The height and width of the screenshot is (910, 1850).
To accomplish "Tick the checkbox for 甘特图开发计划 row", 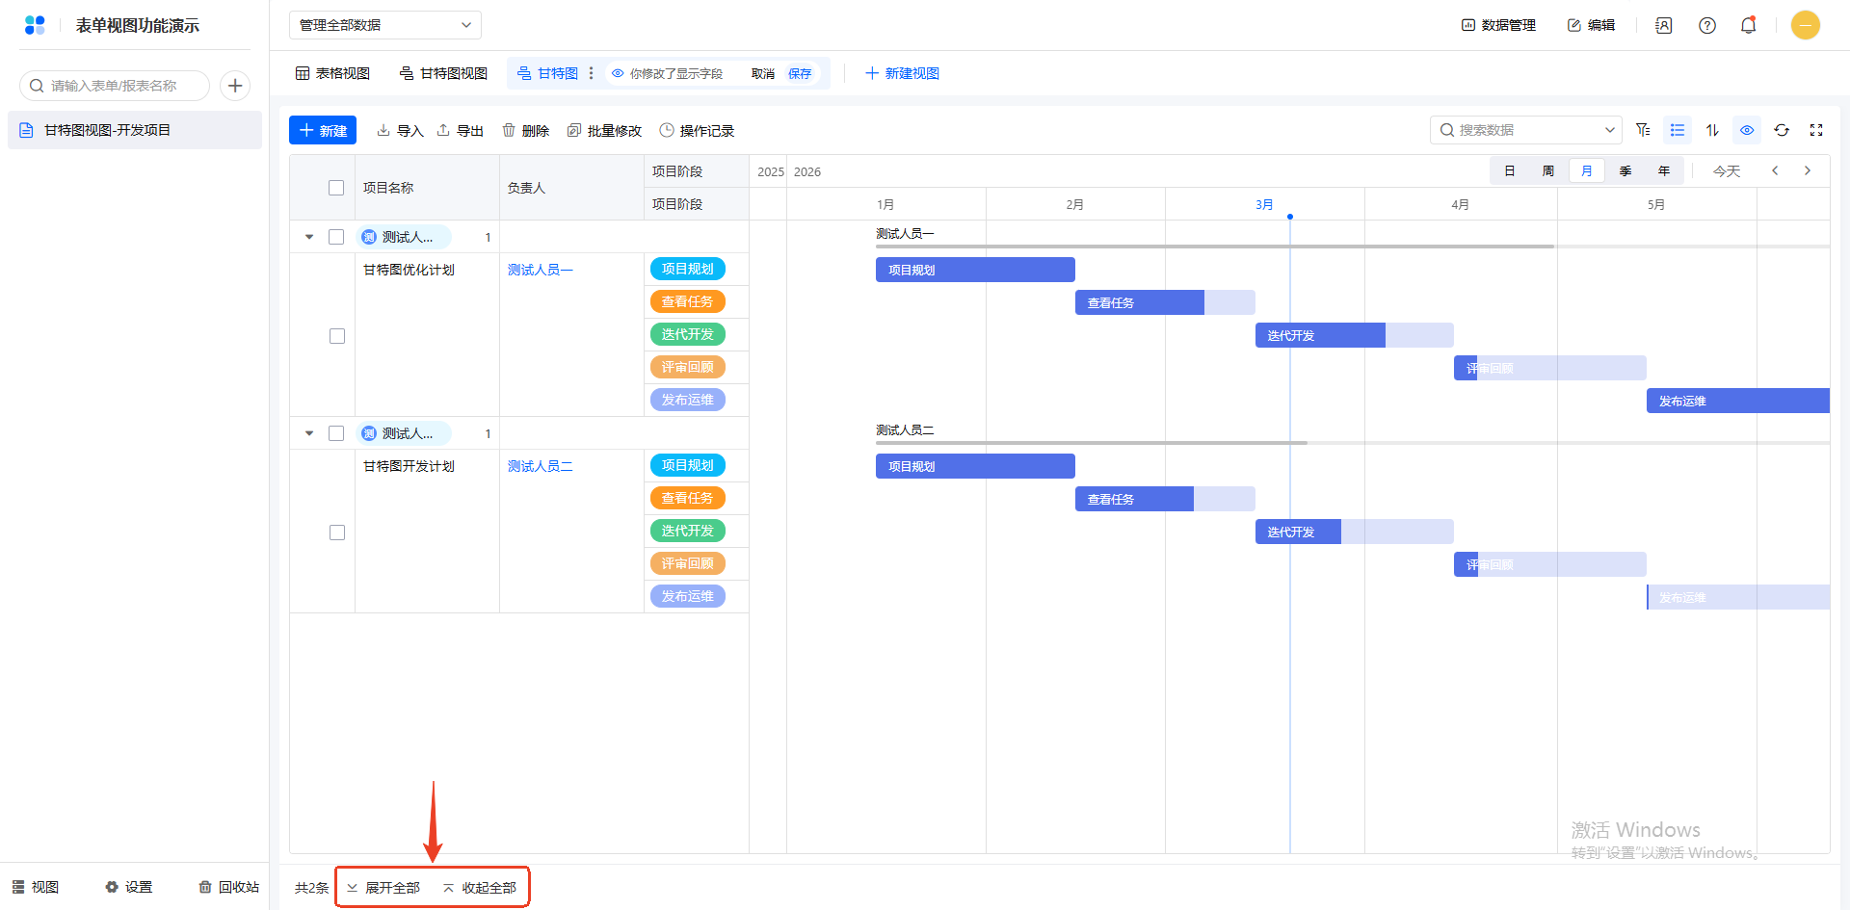I will (x=337, y=533).
